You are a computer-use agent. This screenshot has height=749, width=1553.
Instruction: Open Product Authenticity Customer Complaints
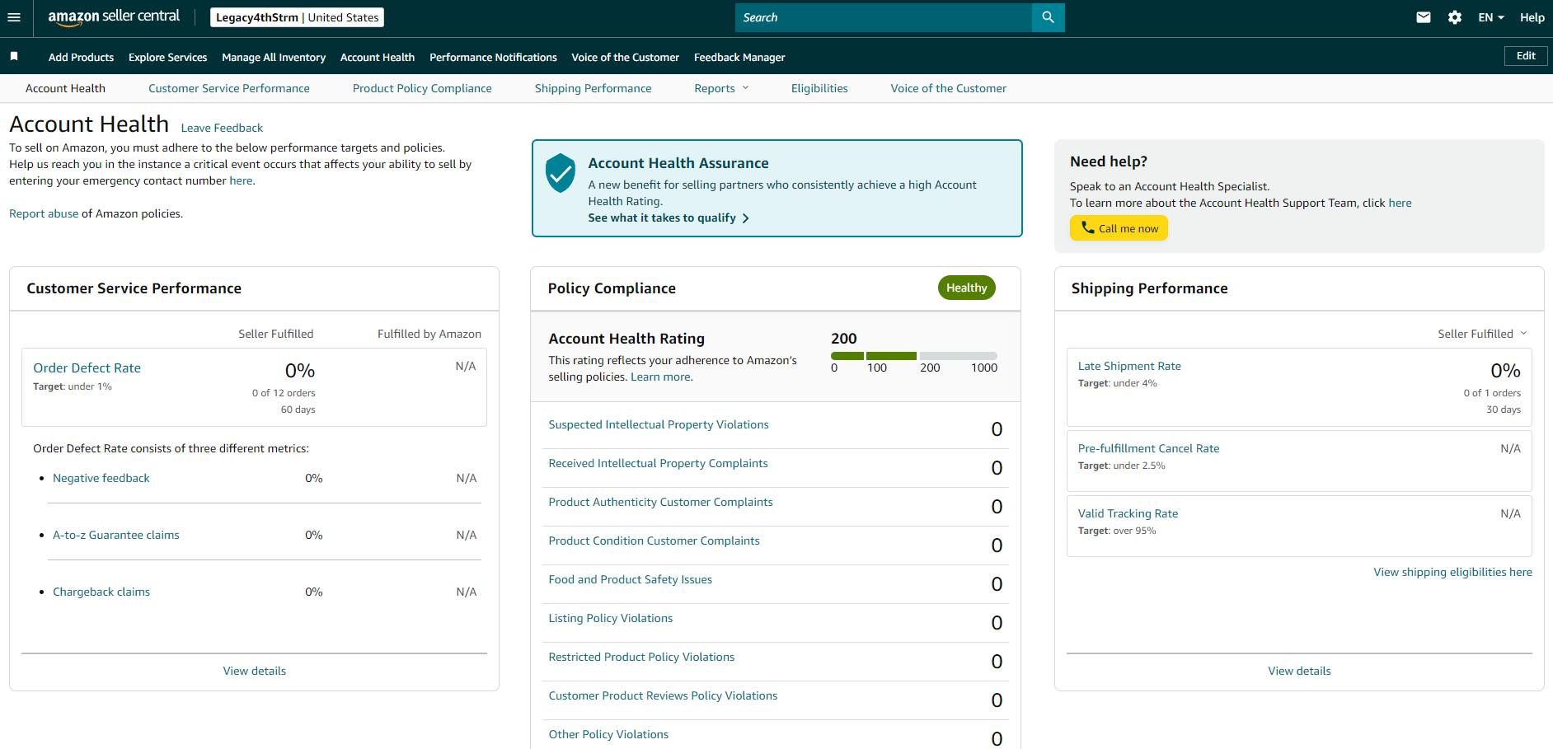coord(661,502)
